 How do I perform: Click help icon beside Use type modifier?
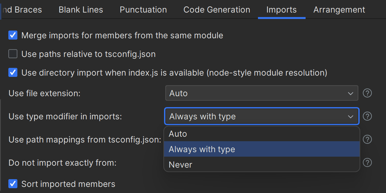point(367,116)
